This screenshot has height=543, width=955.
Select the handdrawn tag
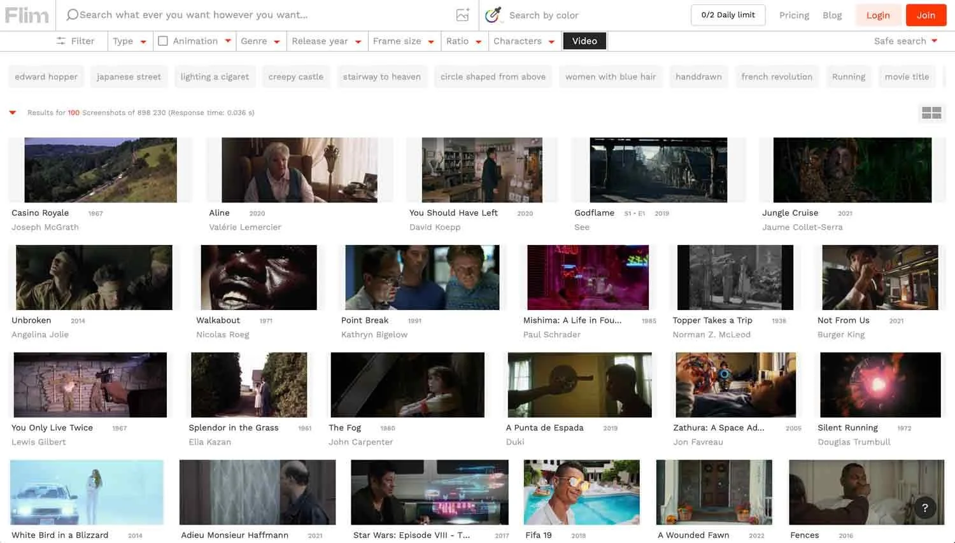698,76
